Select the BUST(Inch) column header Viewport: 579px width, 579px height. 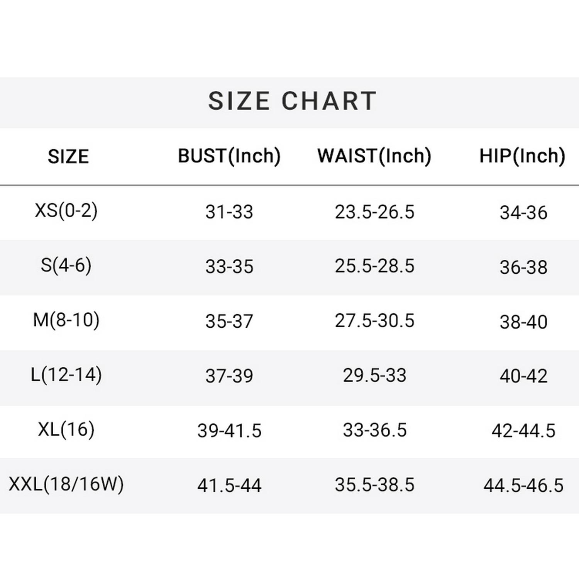(229, 156)
